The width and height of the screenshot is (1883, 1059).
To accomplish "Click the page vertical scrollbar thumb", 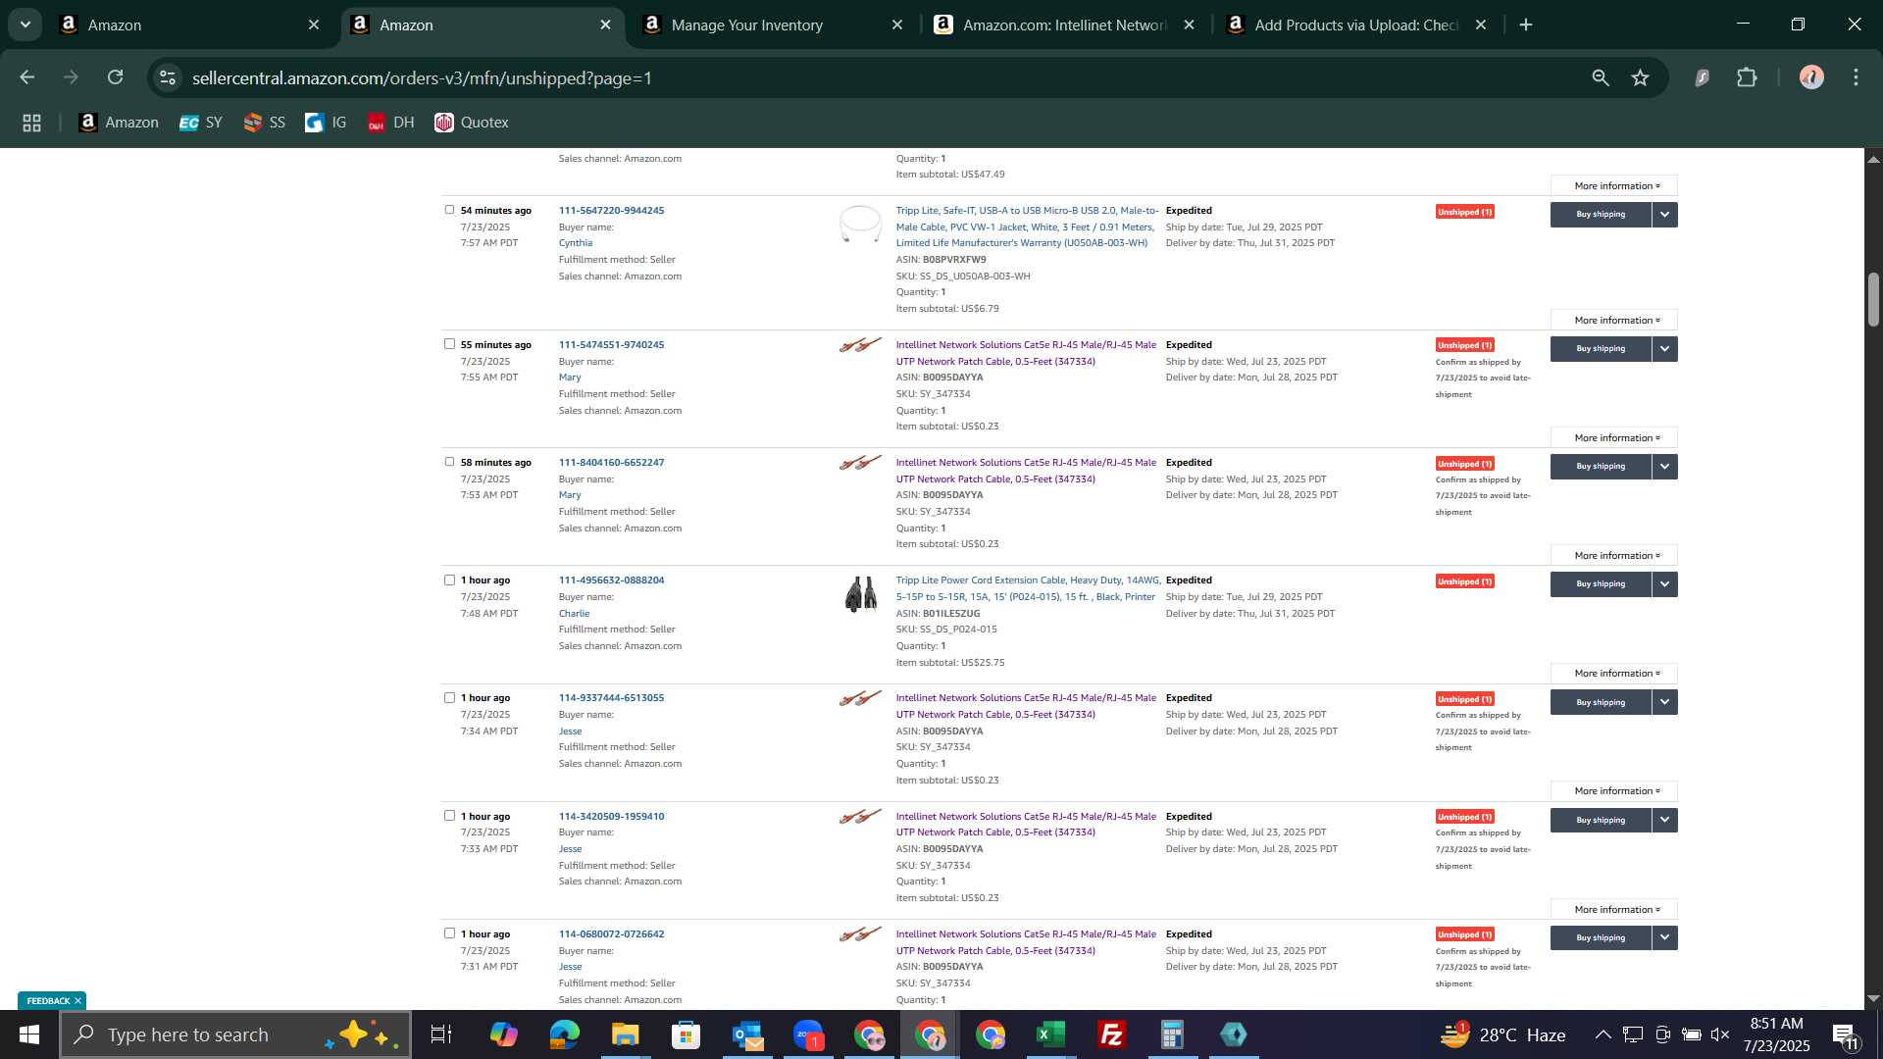I will [x=1873, y=299].
